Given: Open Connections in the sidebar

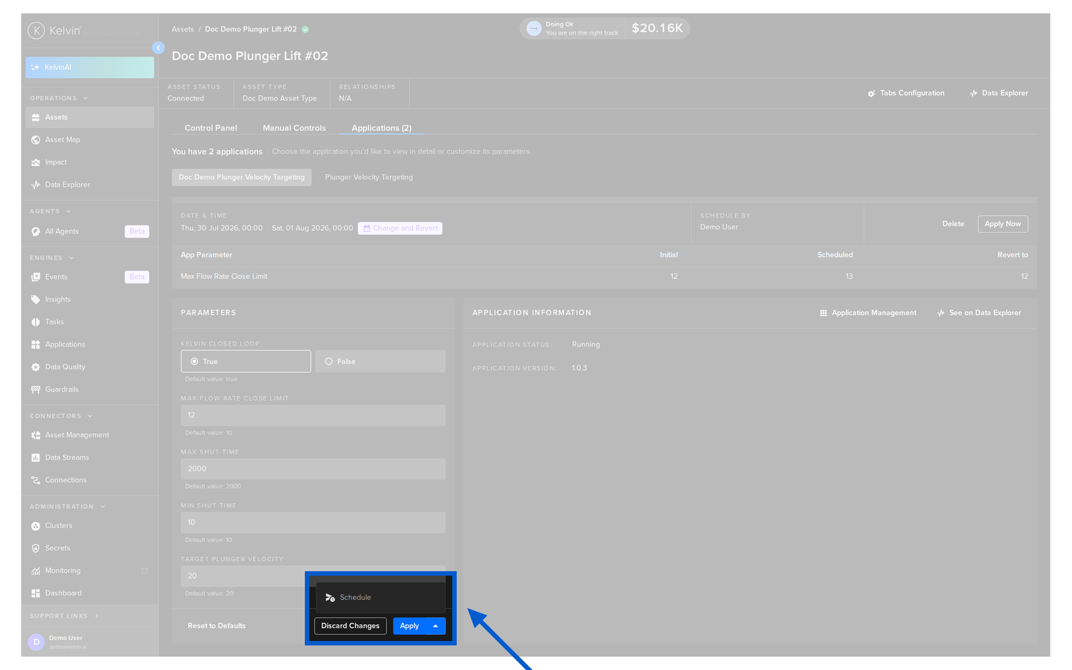Looking at the screenshot, I should coord(89,480).
